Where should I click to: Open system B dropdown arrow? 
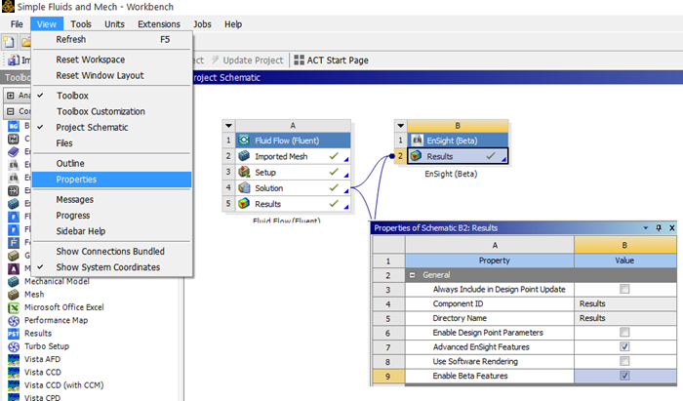tap(401, 126)
